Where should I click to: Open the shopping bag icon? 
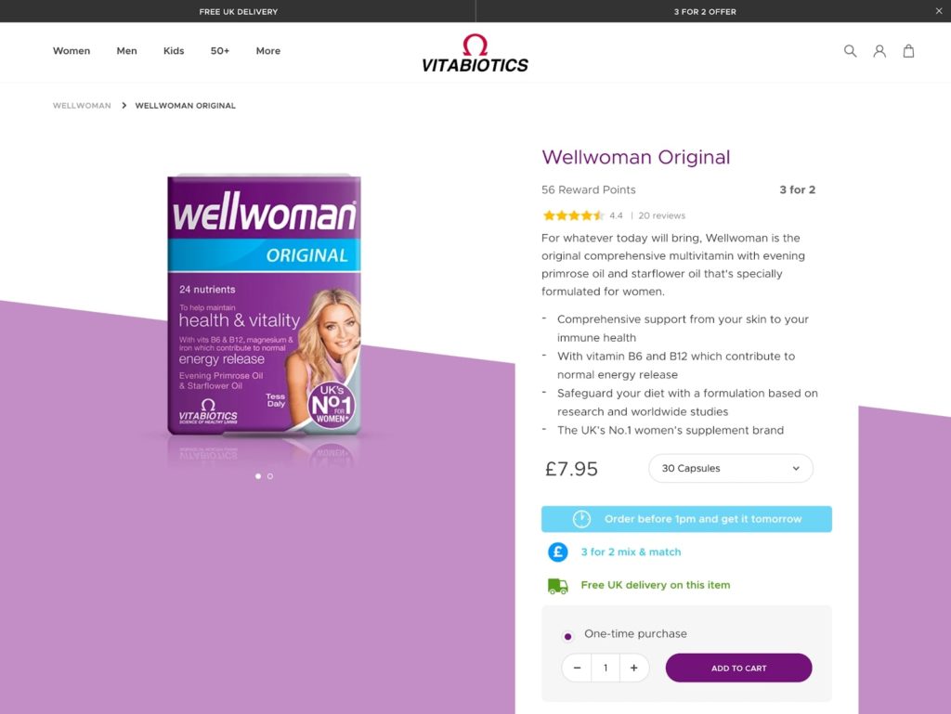(x=908, y=51)
